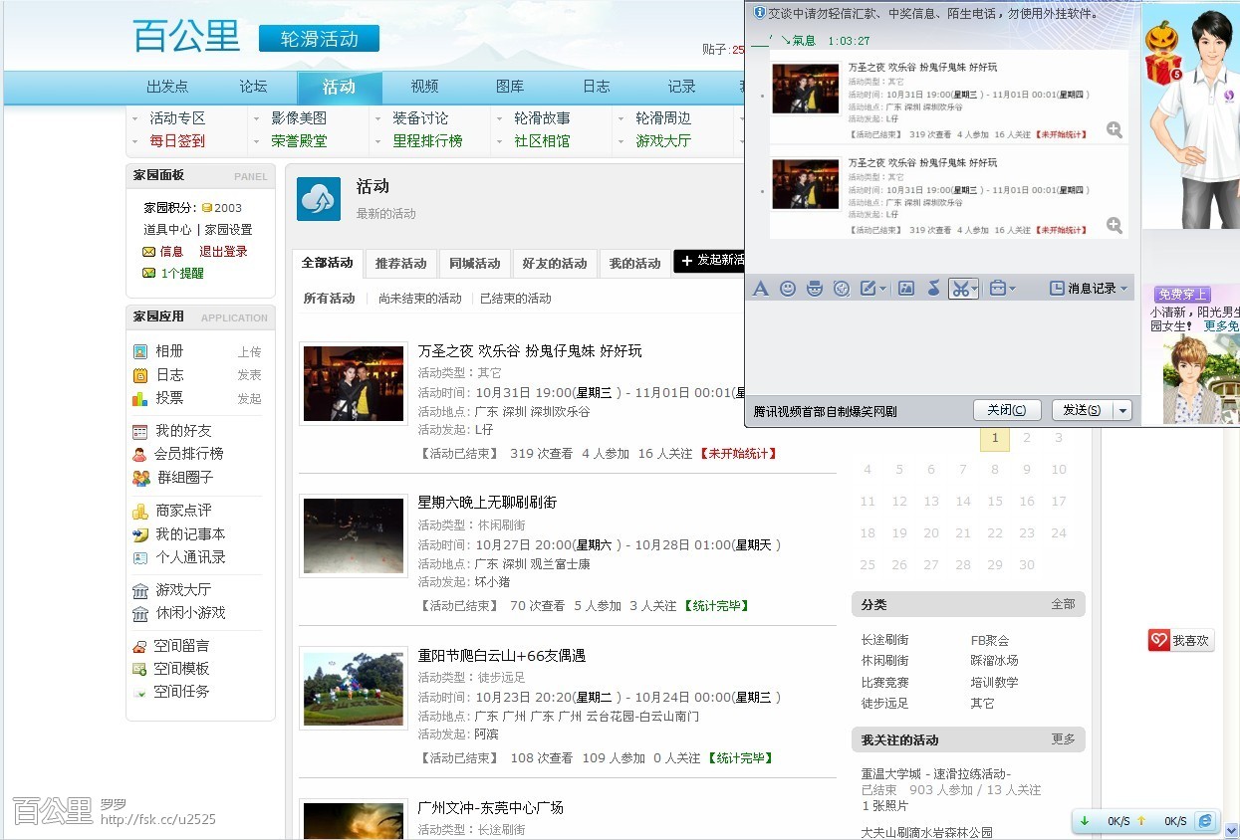Click the 退出登录 logout link
This screenshot has height=840, width=1240.
223,252
